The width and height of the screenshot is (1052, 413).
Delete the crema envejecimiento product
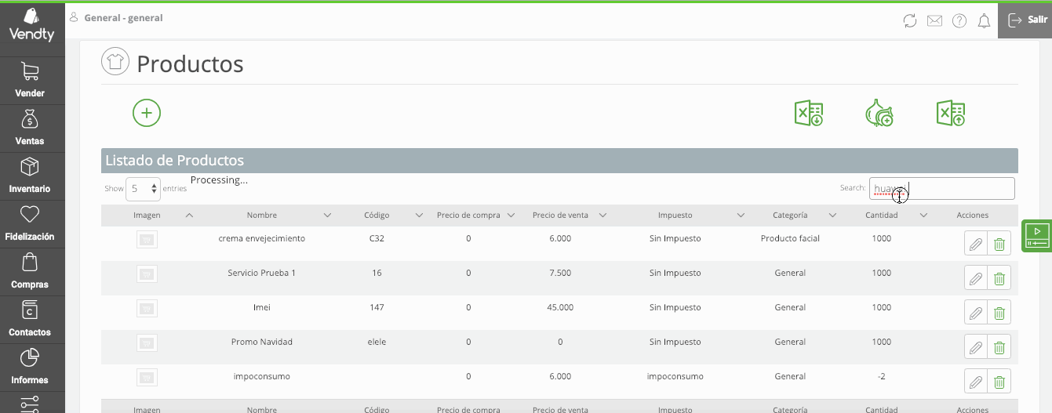(x=999, y=244)
